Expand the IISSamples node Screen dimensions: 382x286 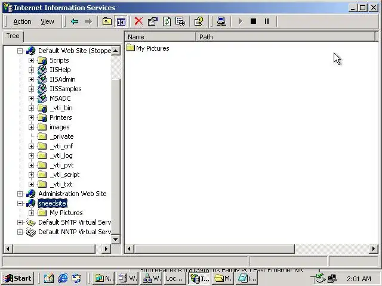tap(31, 89)
